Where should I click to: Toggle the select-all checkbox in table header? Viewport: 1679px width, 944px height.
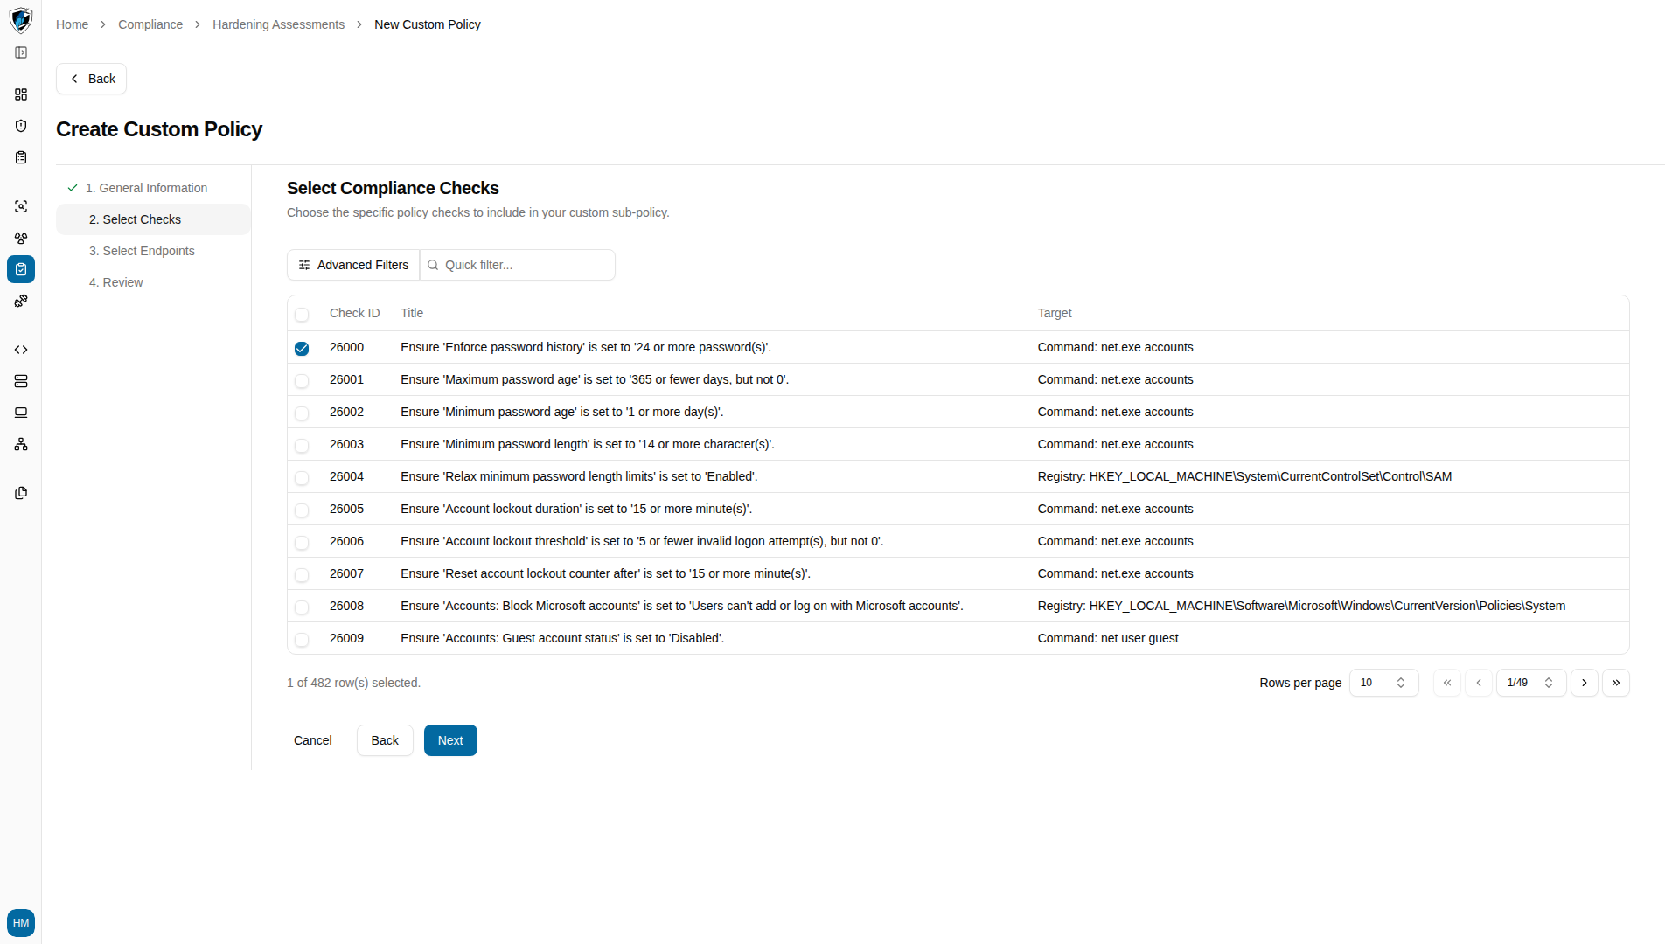302,315
